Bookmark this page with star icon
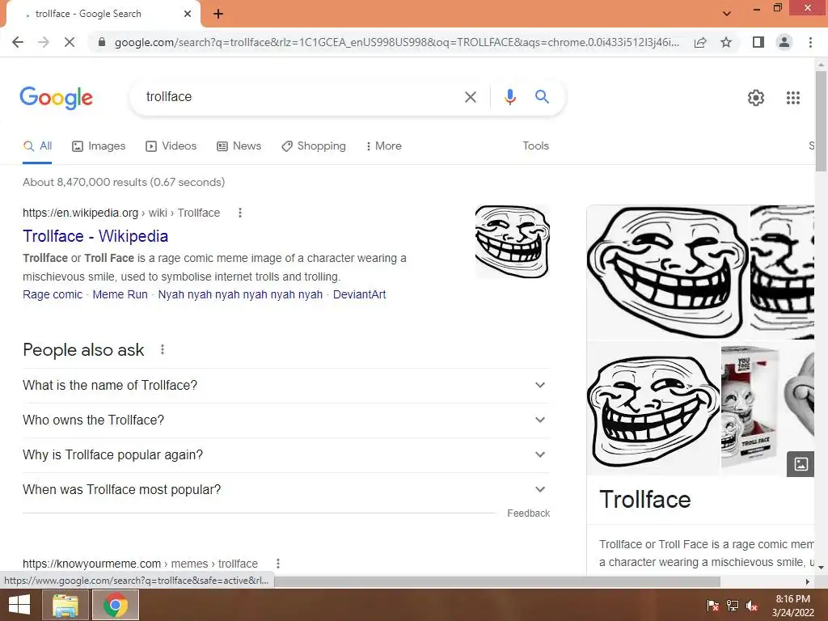The width and height of the screenshot is (828, 621). tap(727, 42)
